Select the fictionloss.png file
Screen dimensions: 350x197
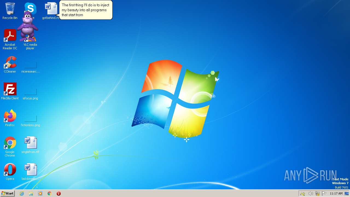pos(30,121)
